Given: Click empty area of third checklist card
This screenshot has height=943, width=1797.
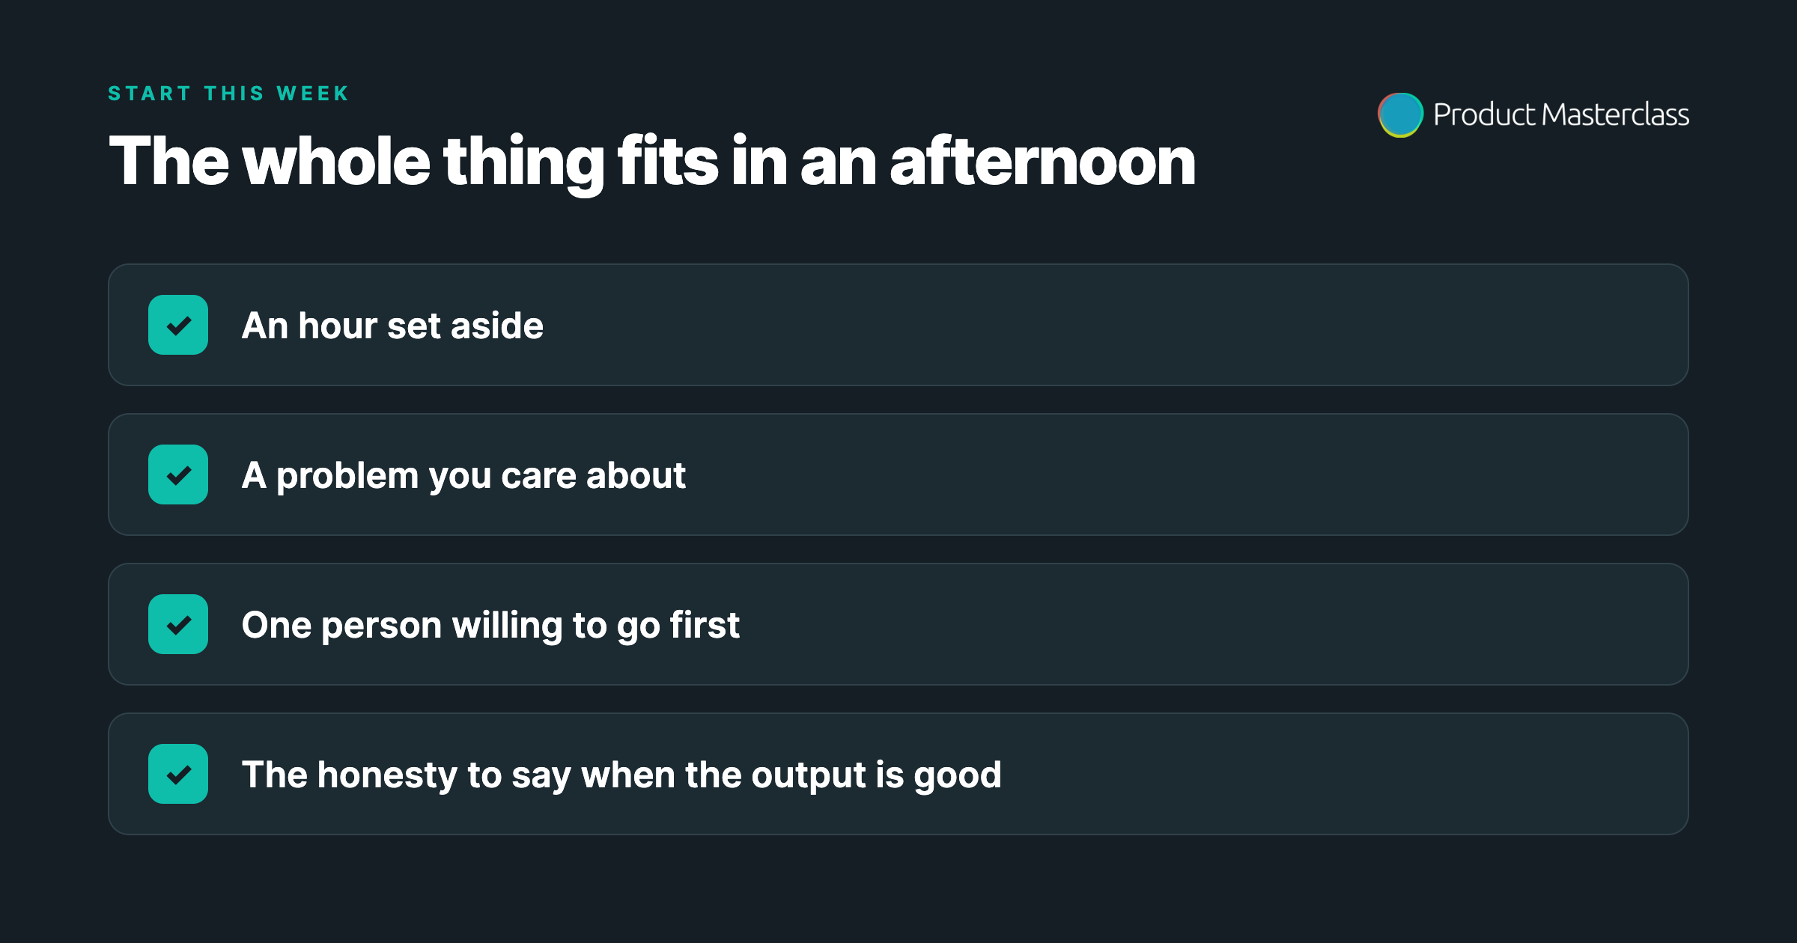Looking at the screenshot, I should [x=1198, y=624].
